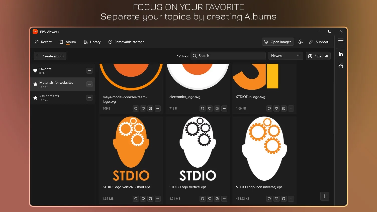Click the feedback/community icon below LinkedIn
This screenshot has height=212, width=377.
coord(341,66)
